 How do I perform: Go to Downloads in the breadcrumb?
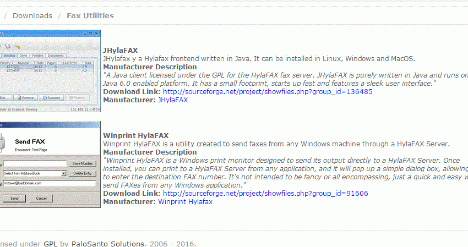(x=32, y=16)
